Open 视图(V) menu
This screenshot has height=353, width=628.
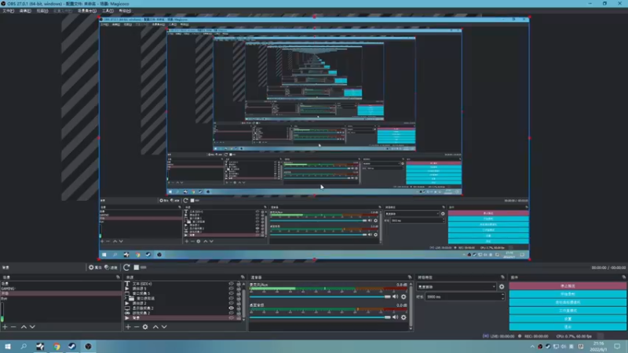[x=42, y=11]
